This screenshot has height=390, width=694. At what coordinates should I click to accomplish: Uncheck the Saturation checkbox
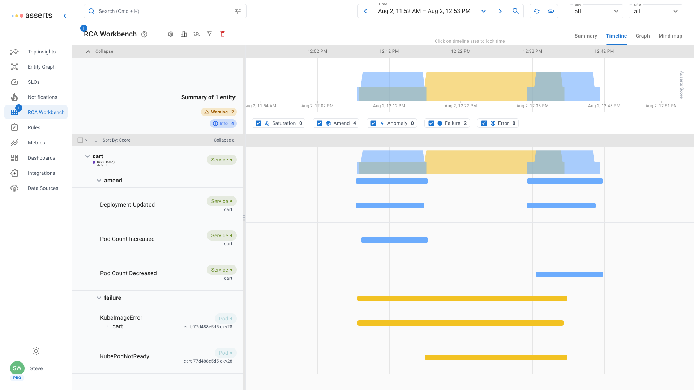258,123
